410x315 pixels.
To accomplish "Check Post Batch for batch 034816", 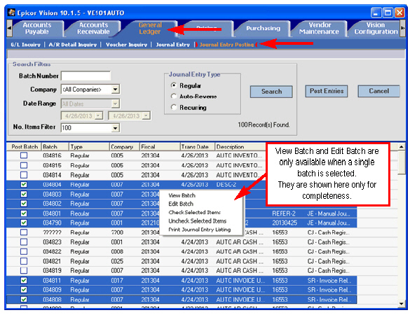I will coord(24,155).
